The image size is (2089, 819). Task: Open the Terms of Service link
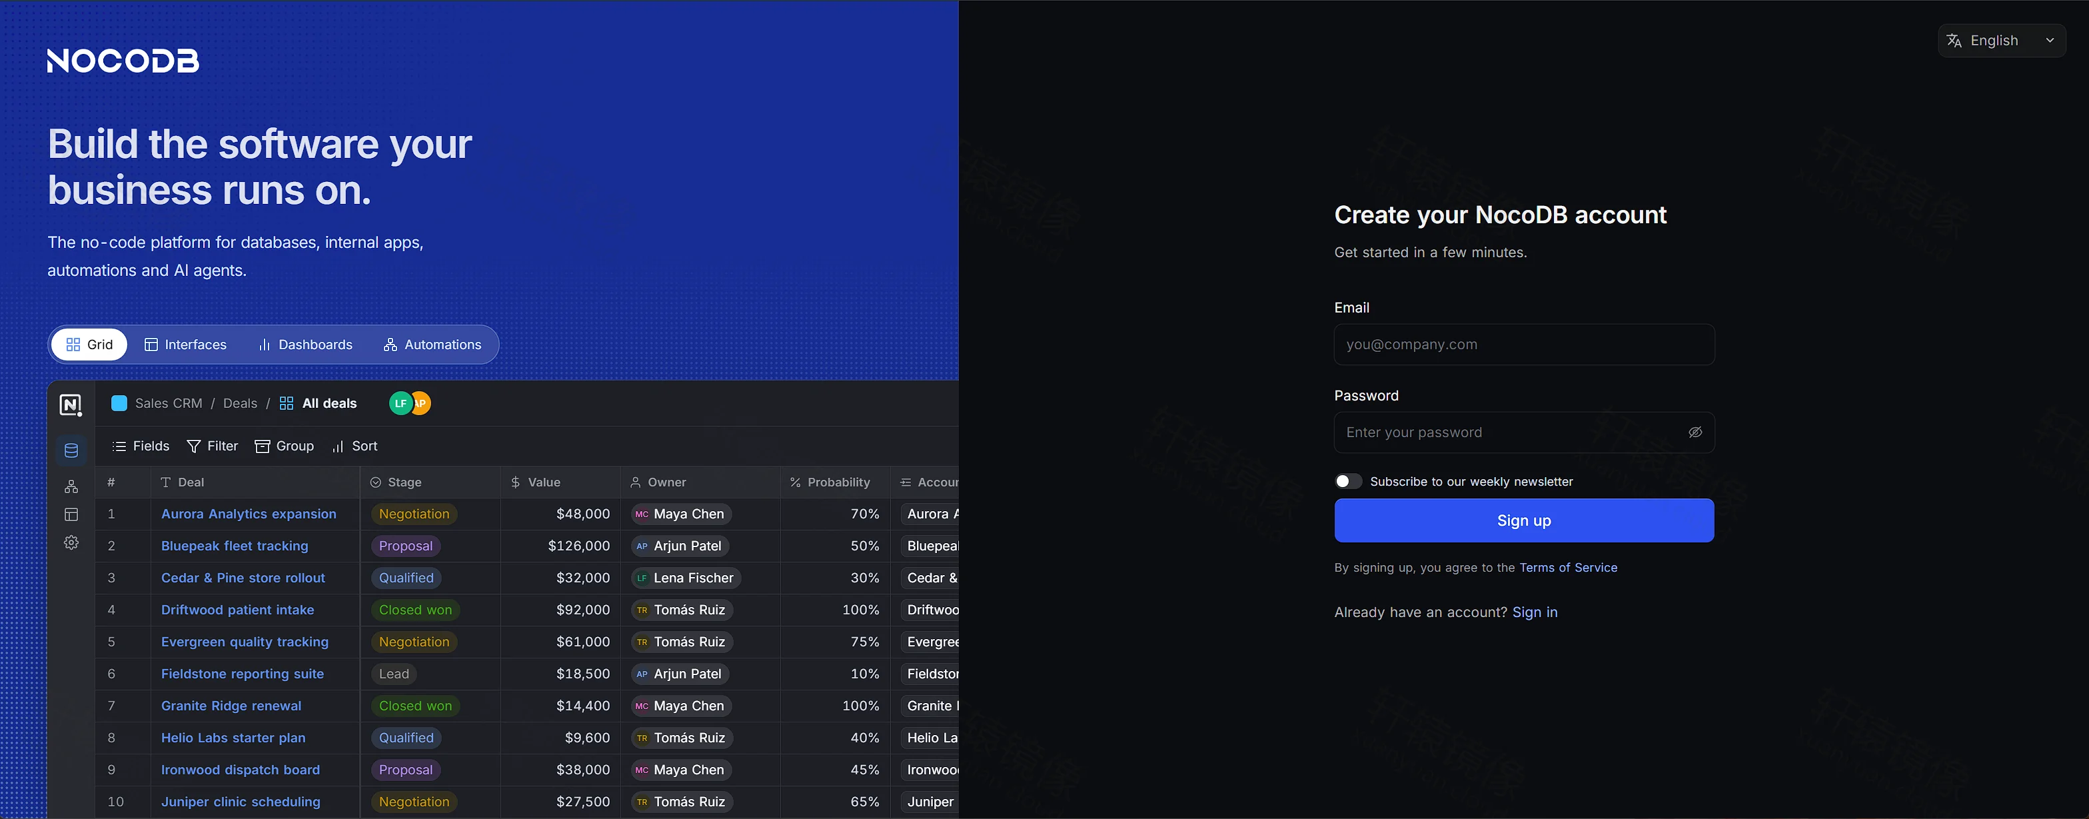[1569, 568]
